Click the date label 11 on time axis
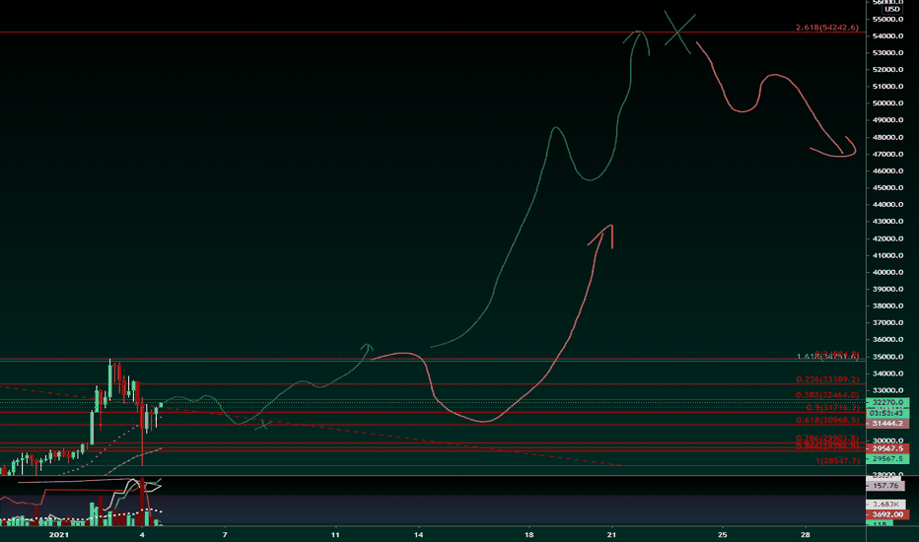Image resolution: width=919 pixels, height=542 pixels. click(335, 534)
